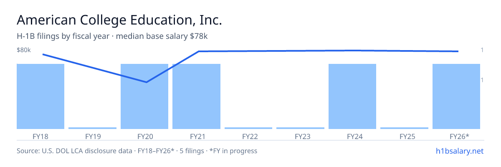This screenshot has height=167, width=501.
Task: Select the FY24 filings bar
Action: coord(352,96)
